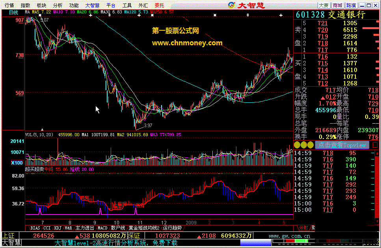Switch to the 散户线 indicator tab
The height and width of the screenshot is (248, 381).
(118, 228)
